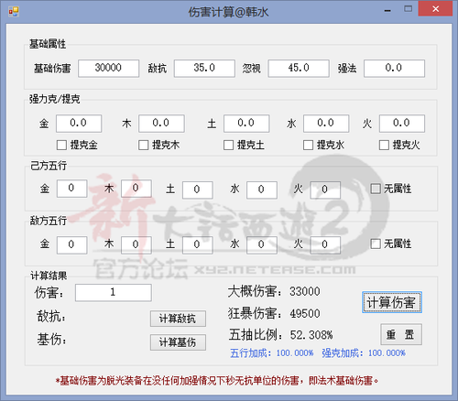Image resolution: width=458 pixels, height=401 pixels.
Task: Click the 大概伤害 value 33000
Action: tap(305, 291)
